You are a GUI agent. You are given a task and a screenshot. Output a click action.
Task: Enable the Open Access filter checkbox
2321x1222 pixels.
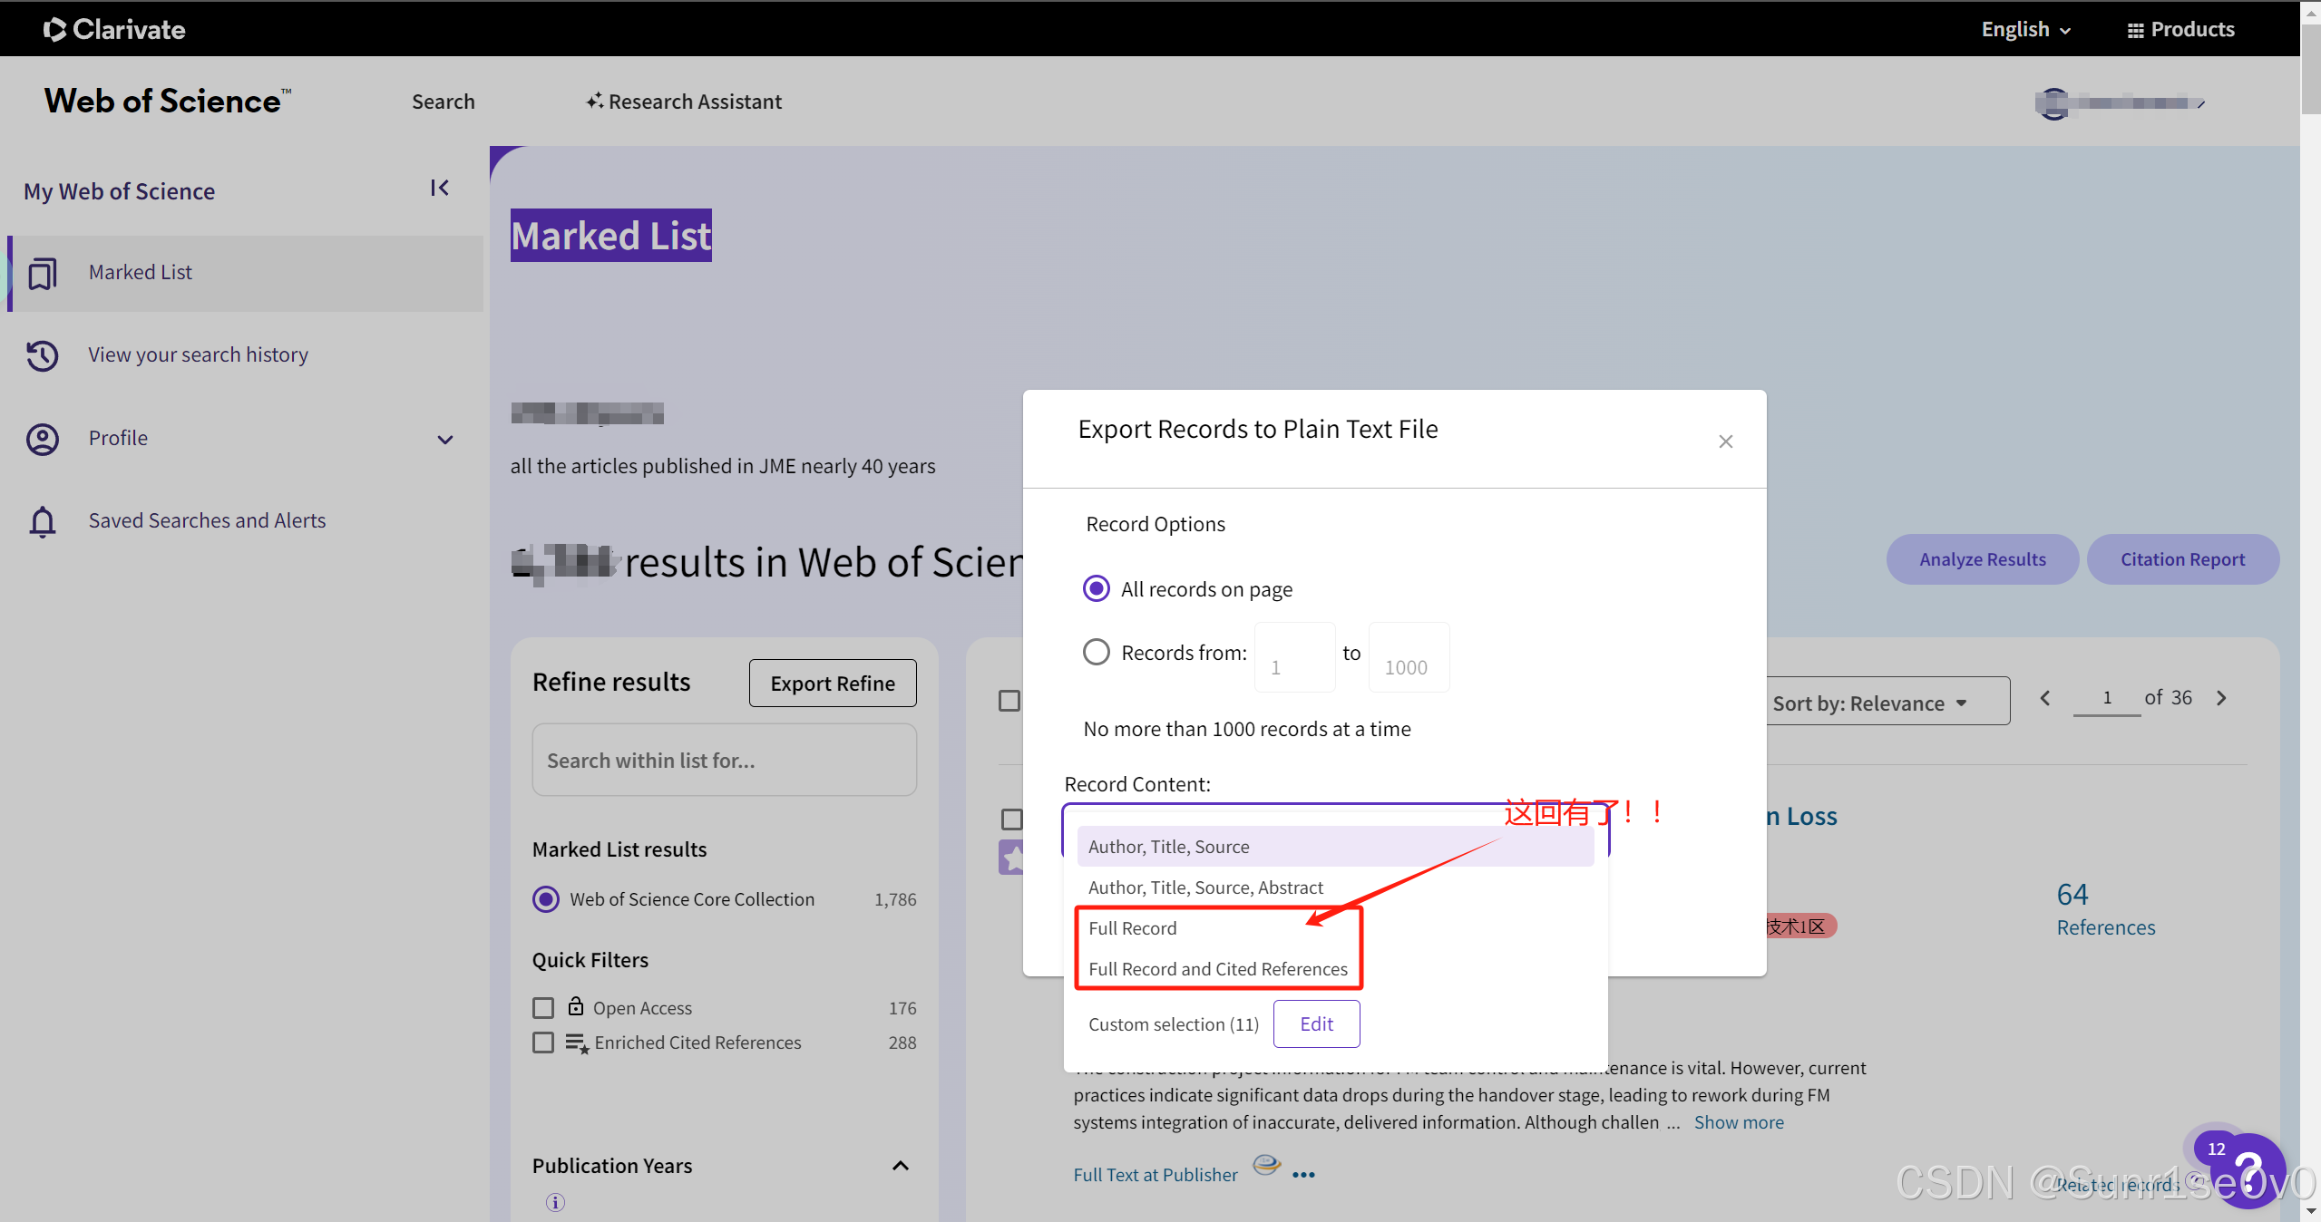543,1008
